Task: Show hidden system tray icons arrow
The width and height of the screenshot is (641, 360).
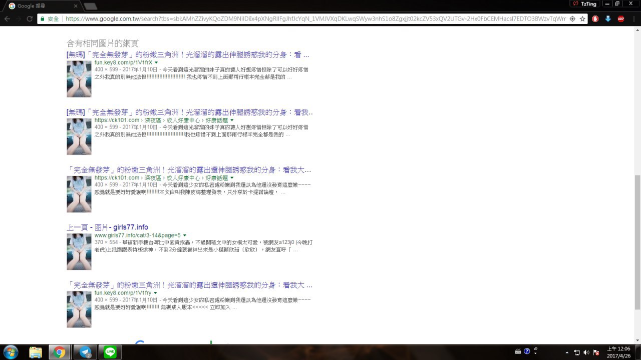Action: pos(567,352)
